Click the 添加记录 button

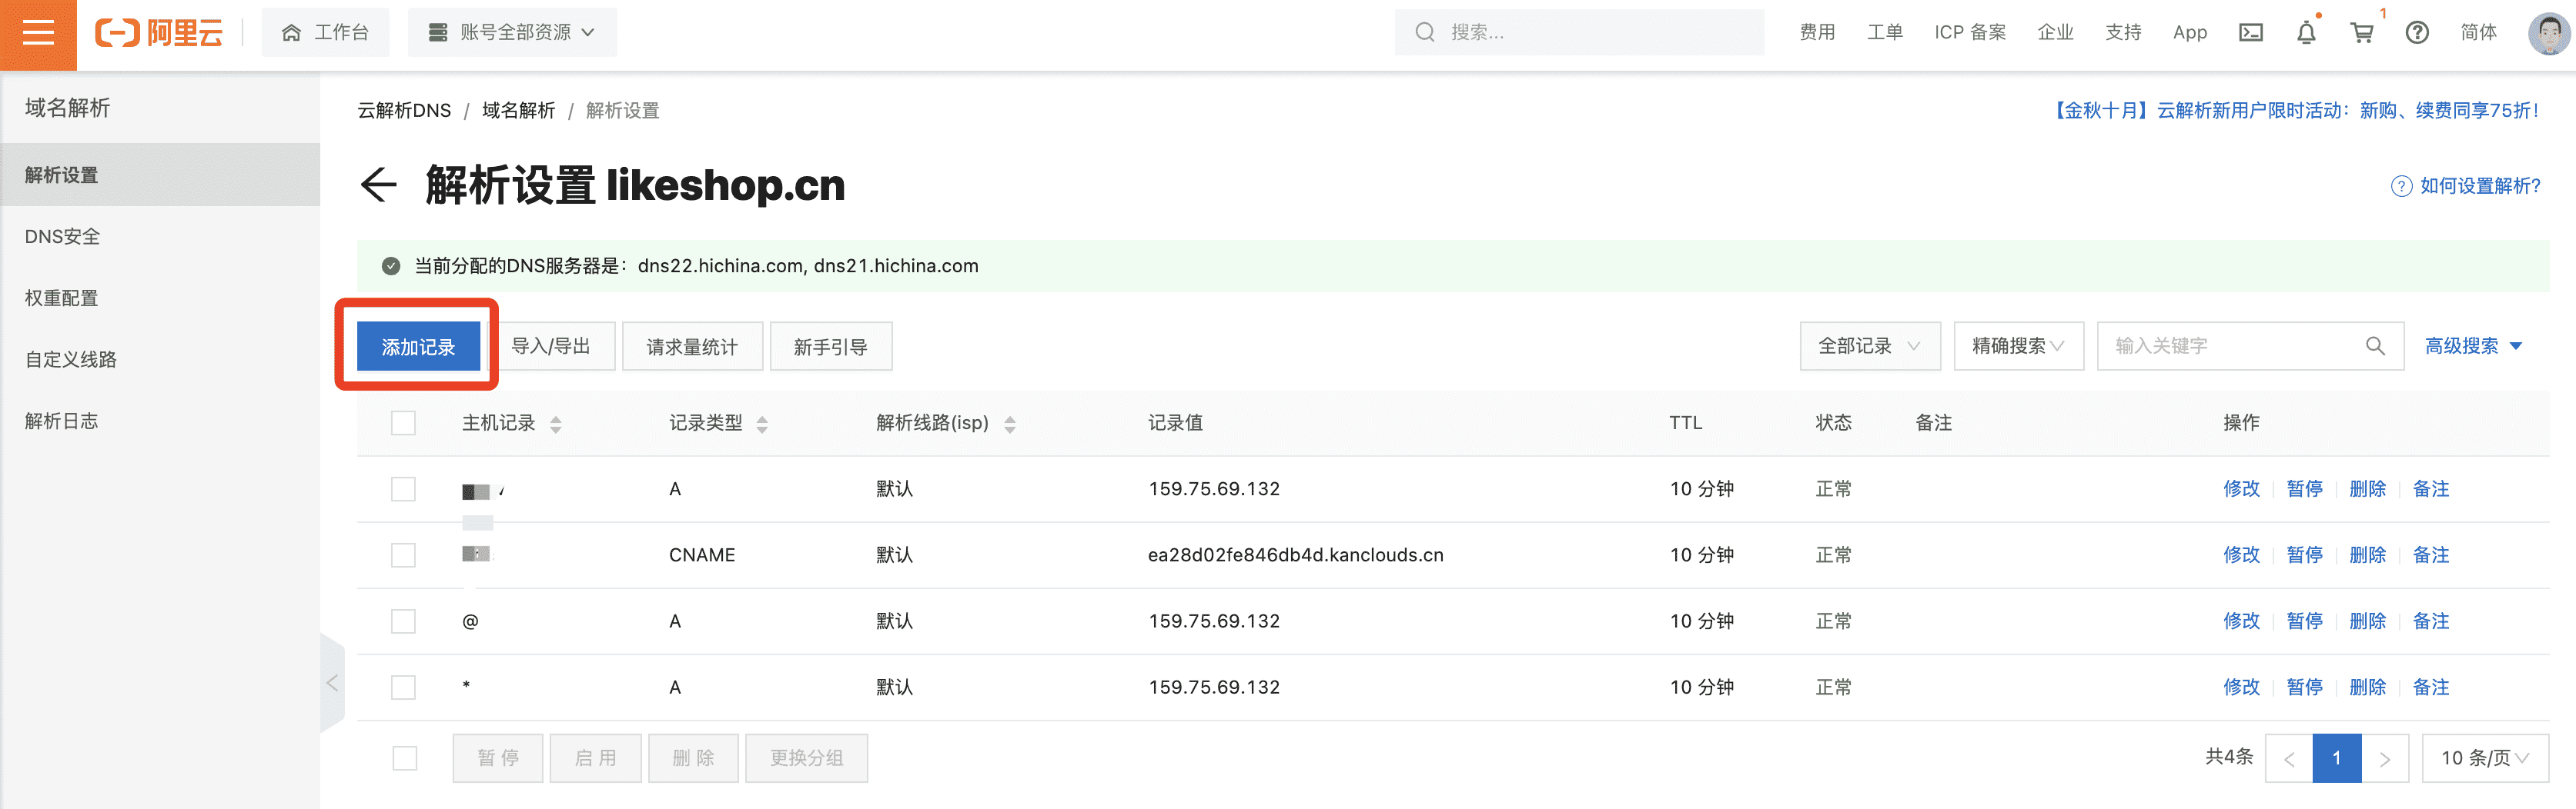point(418,347)
